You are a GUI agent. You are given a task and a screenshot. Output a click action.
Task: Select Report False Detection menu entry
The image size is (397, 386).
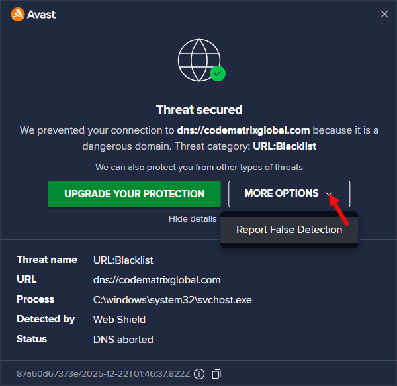tap(289, 230)
